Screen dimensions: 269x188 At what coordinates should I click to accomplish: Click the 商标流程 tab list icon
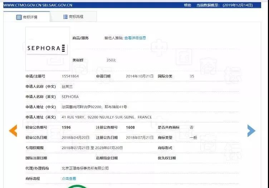coord(65,17)
